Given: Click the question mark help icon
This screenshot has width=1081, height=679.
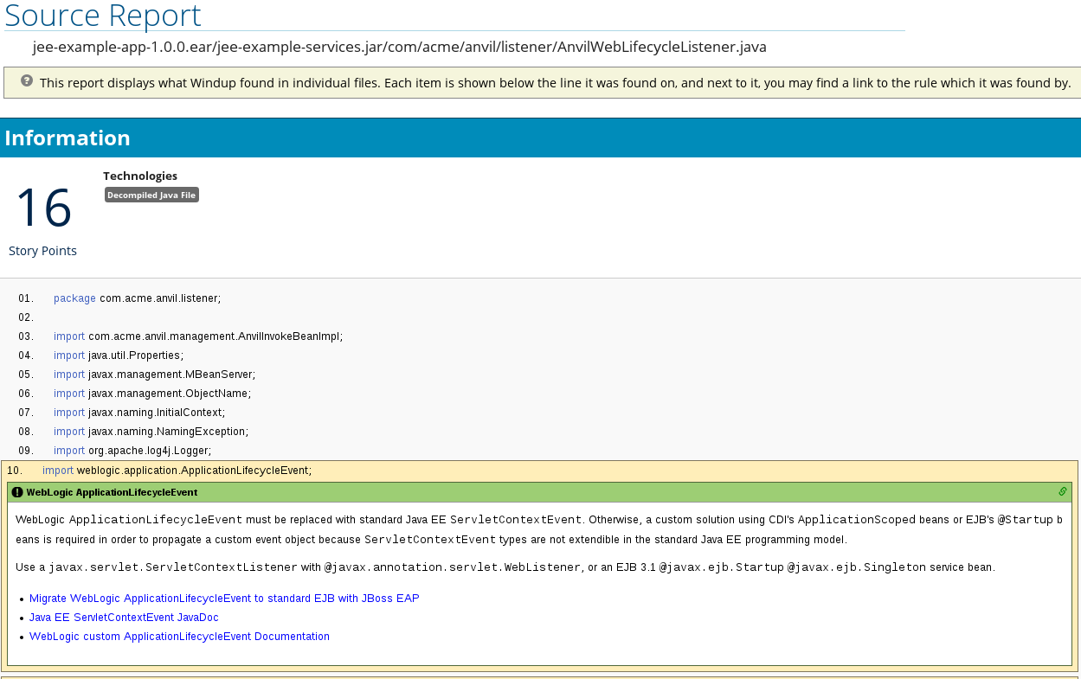Looking at the screenshot, I should [x=27, y=81].
